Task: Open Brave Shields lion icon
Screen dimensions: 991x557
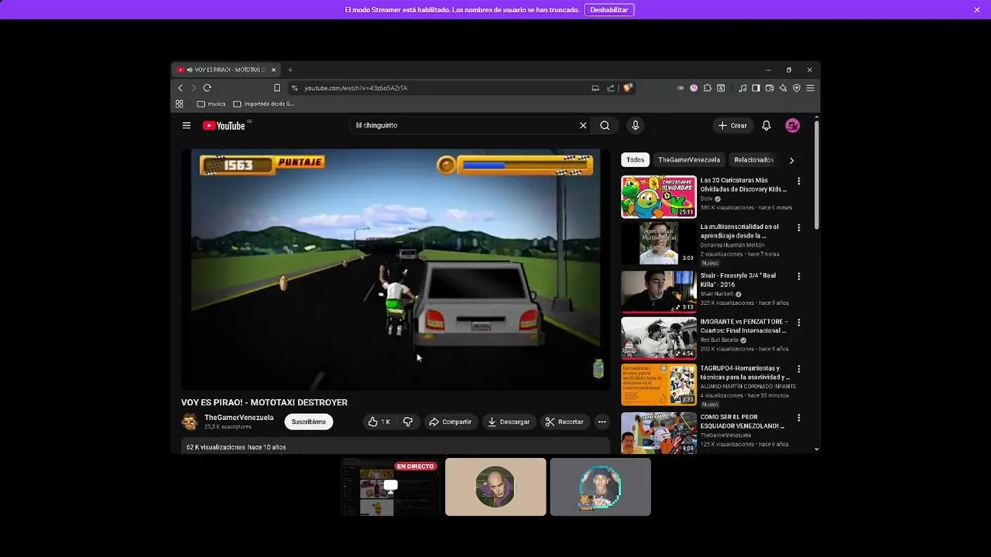Action: tap(627, 88)
